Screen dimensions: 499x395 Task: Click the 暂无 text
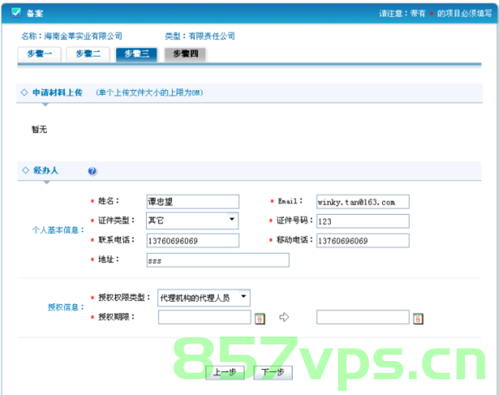(39, 130)
